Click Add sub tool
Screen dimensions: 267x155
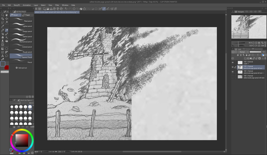21,68
